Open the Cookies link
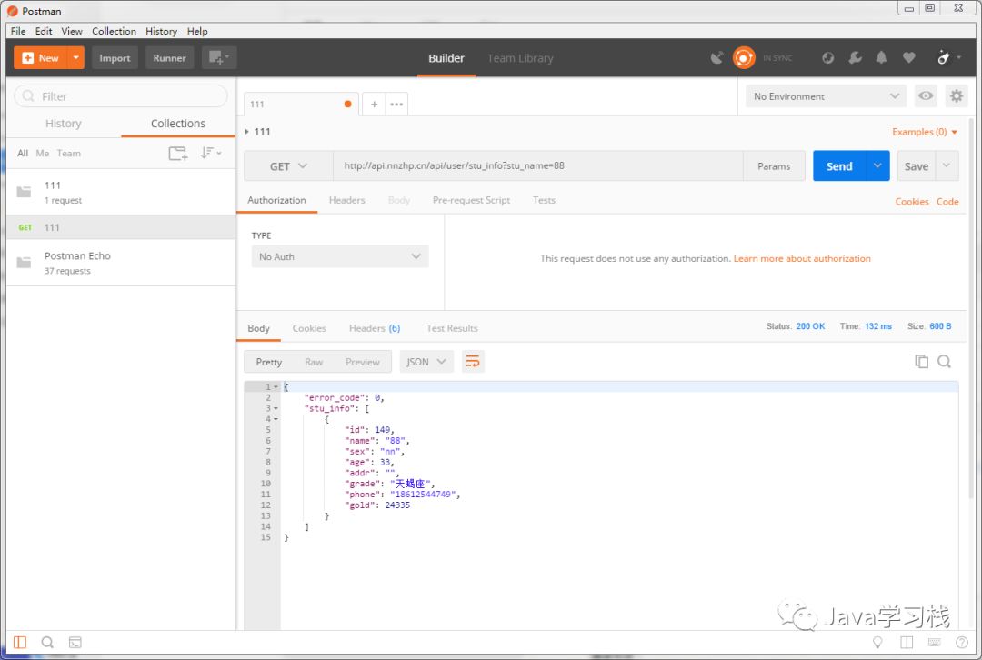 point(911,202)
